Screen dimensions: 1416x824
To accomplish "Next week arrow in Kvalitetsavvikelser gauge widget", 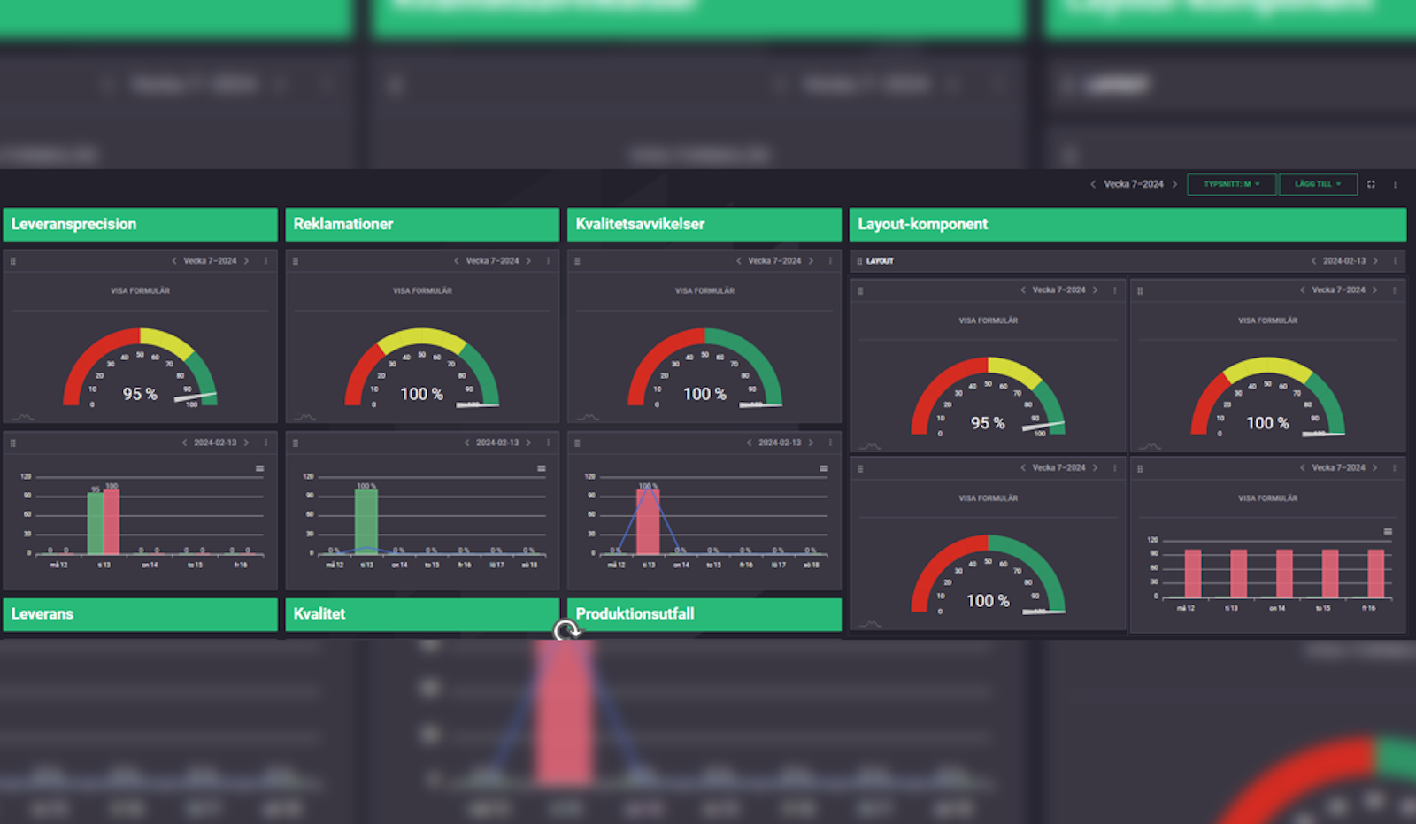I will tap(811, 261).
